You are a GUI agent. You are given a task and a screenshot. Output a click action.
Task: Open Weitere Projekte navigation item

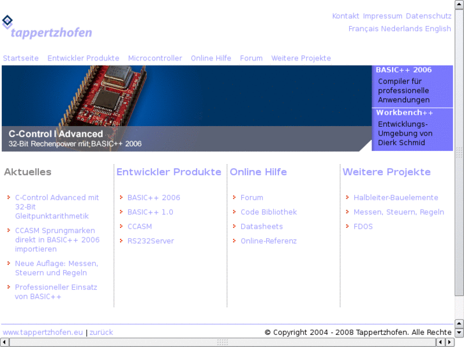pos(301,58)
